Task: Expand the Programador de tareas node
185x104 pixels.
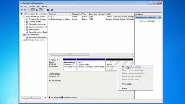Action: point(25,19)
